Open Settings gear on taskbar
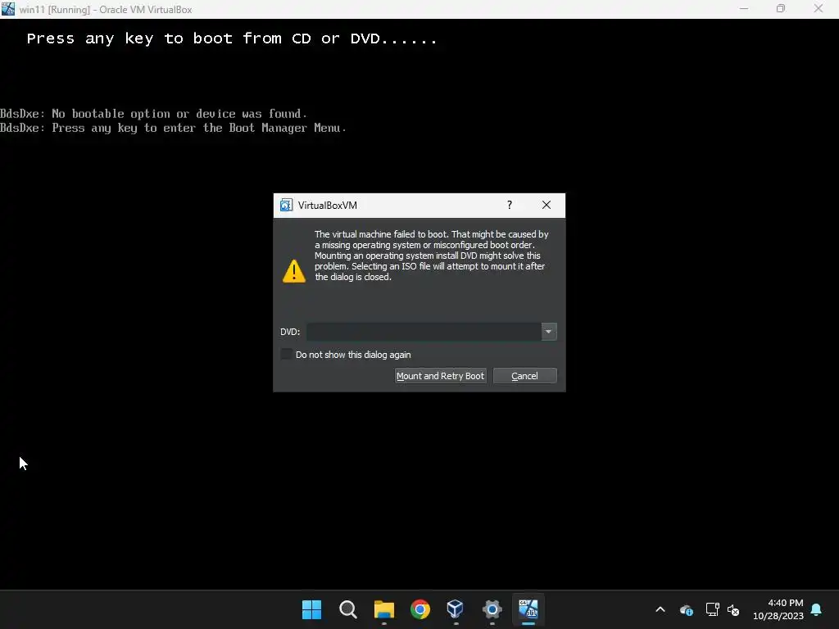Screen dimensions: 839x629 (492, 609)
